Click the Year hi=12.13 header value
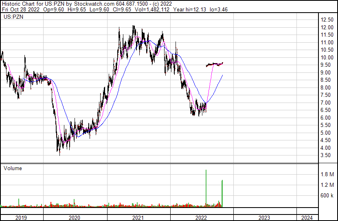Screen dimensions: 338x221 coord(190,9)
